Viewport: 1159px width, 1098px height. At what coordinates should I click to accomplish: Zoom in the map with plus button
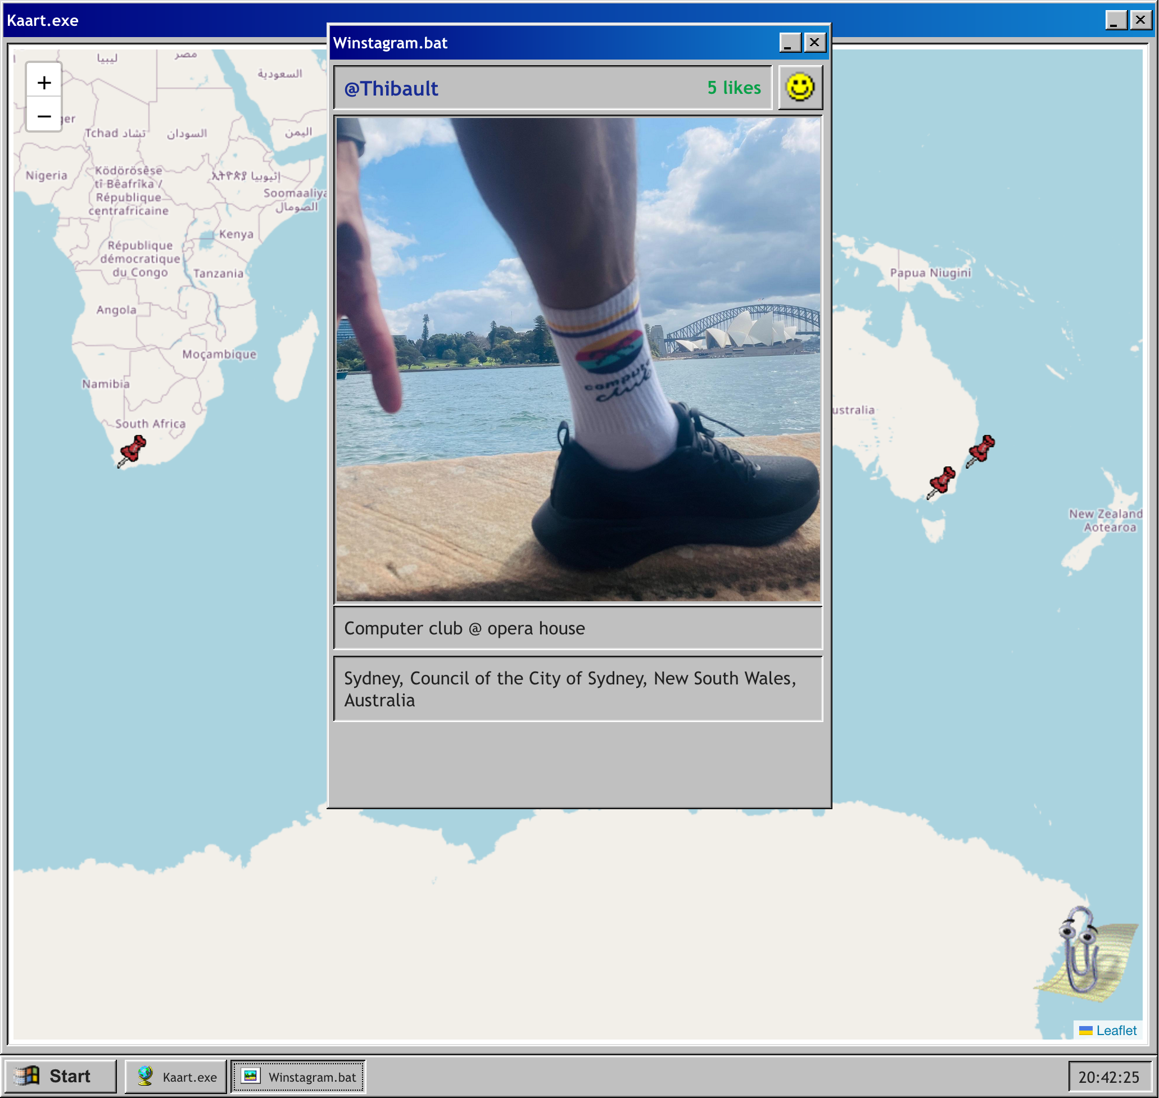pyautogui.click(x=44, y=83)
